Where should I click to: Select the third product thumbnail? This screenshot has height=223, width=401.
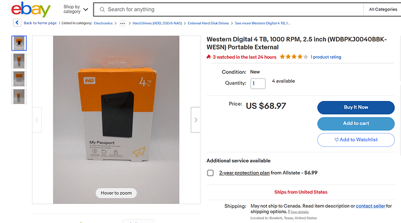coord(19,78)
